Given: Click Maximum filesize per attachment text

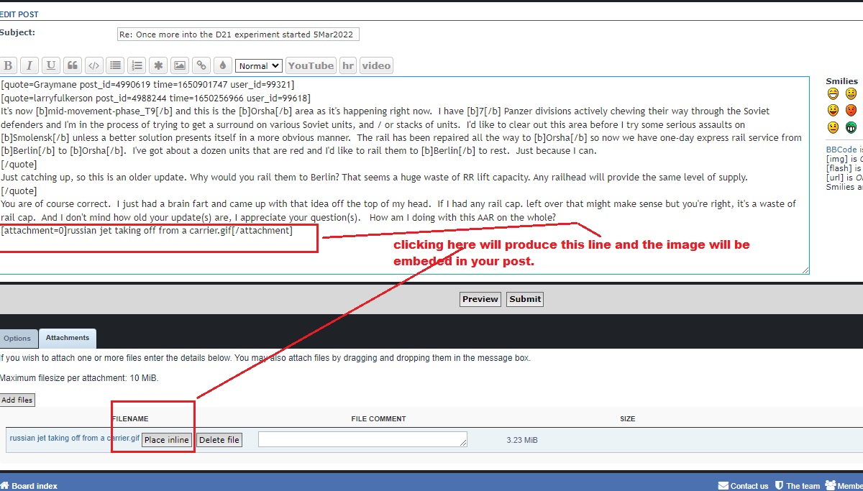Looking at the screenshot, I should 79,378.
